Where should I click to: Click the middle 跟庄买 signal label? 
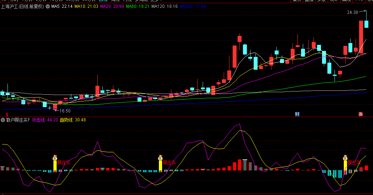(169, 163)
